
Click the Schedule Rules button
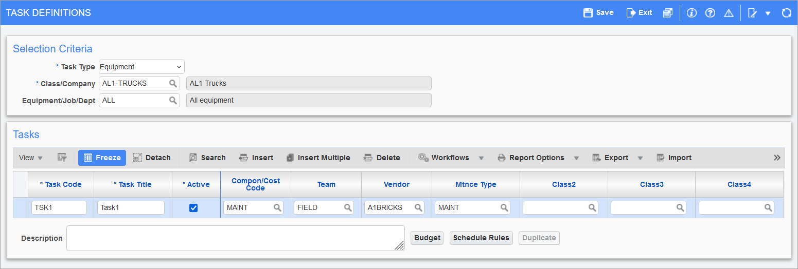481,238
